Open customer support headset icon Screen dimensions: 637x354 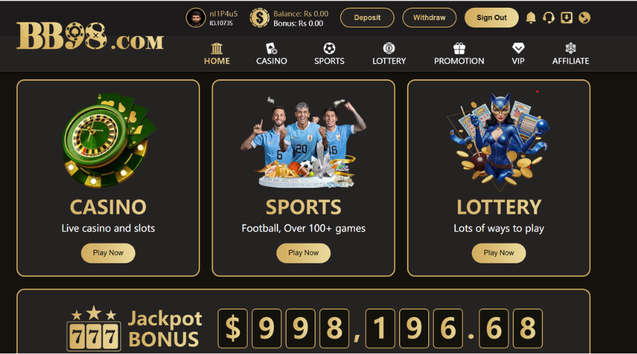(x=549, y=18)
